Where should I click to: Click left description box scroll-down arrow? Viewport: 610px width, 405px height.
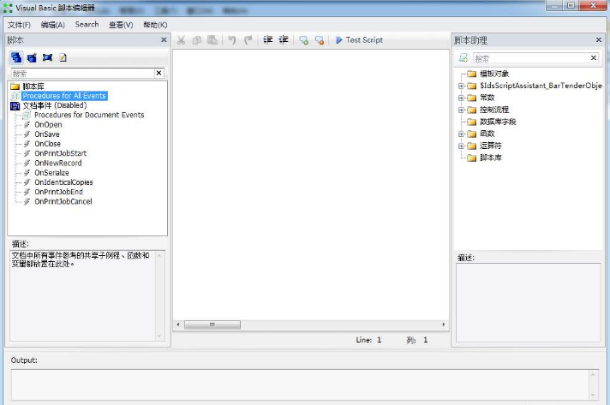159,337
